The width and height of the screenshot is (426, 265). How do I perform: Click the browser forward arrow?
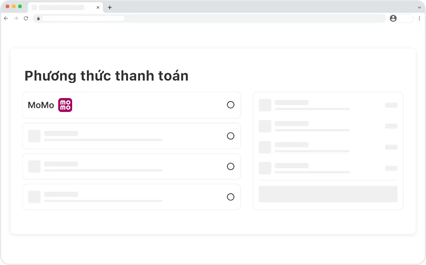coord(16,18)
